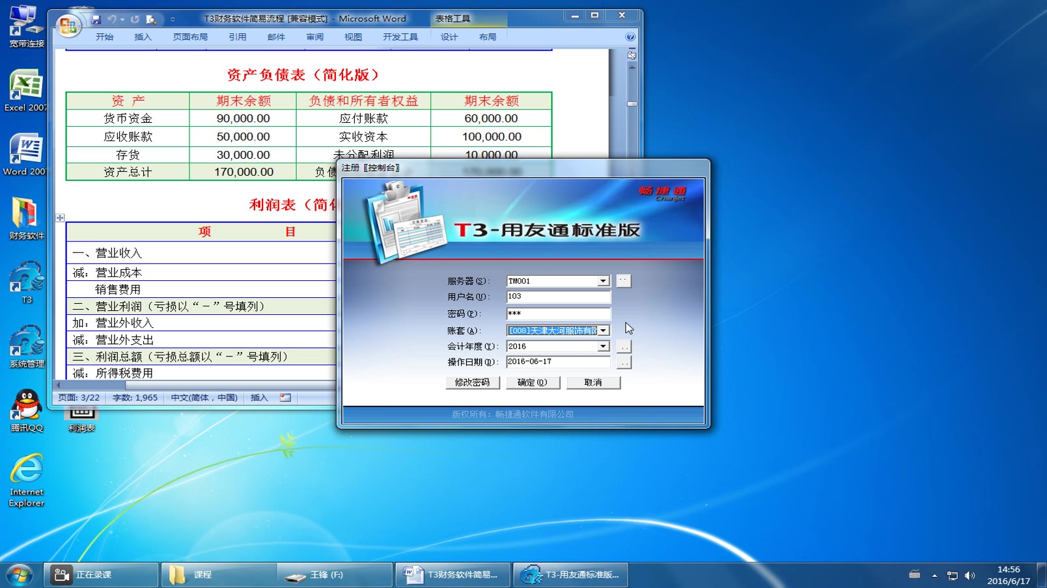Image resolution: width=1047 pixels, height=588 pixels.
Task: Open the 账套 account set dropdown
Action: (x=602, y=330)
